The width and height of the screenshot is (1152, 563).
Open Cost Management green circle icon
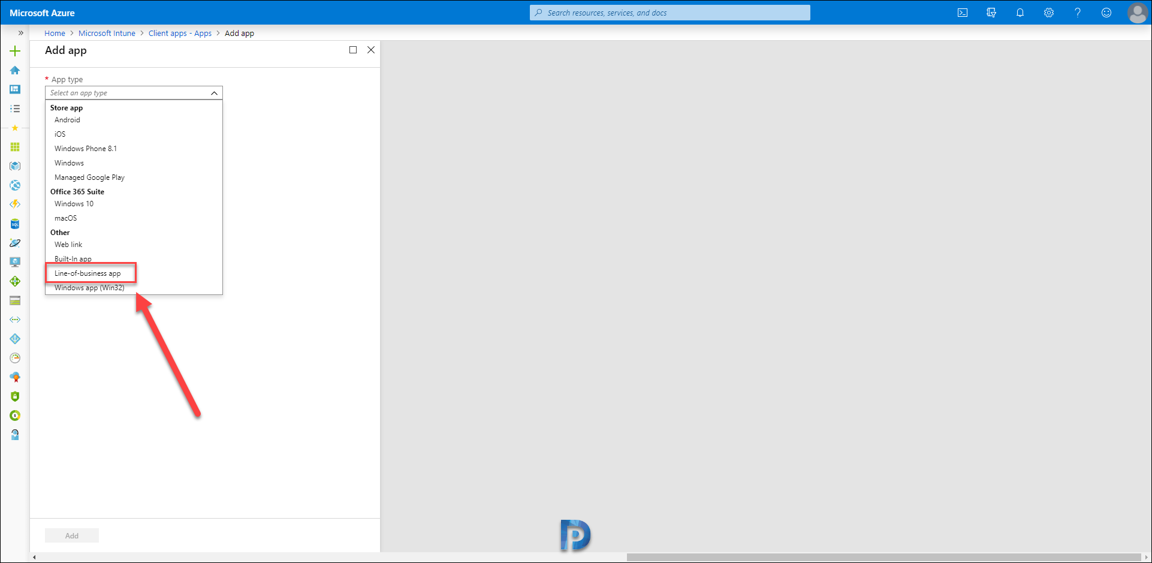coord(15,416)
